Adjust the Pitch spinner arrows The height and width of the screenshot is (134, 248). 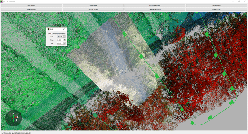pos(64,40)
